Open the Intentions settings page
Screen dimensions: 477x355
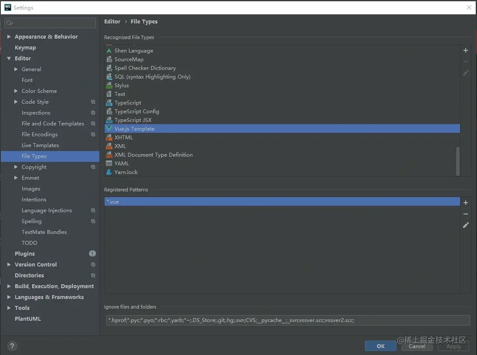pyautogui.click(x=34, y=200)
